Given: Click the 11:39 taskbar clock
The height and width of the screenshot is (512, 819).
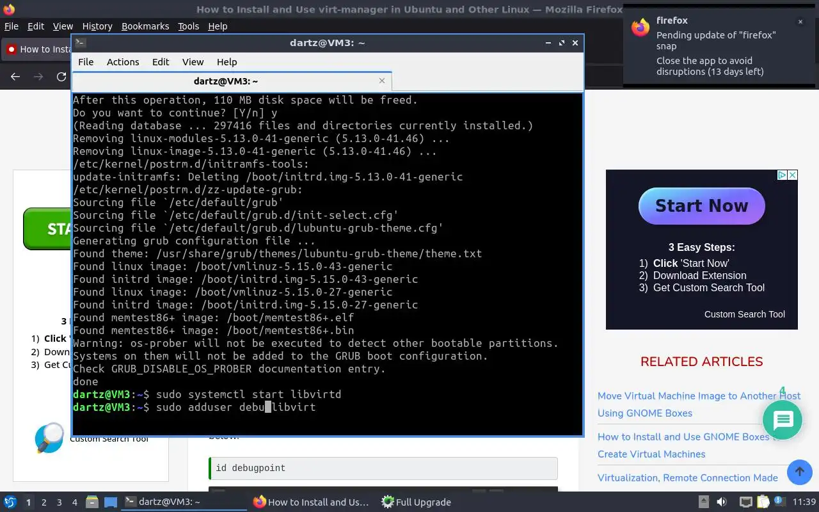Looking at the screenshot, I should (x=804, y=502).
